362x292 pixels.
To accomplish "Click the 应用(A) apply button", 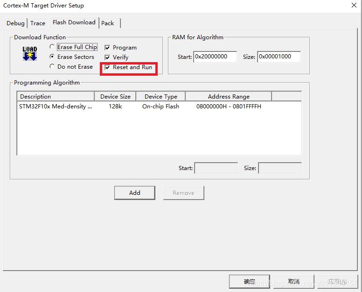I will point(338,282).
